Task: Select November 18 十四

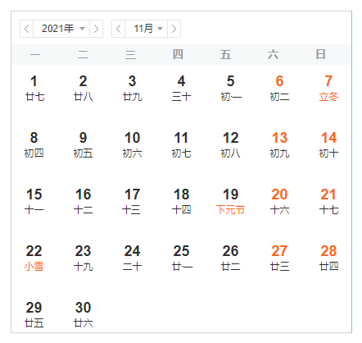Action: click(x=182, y=202)
